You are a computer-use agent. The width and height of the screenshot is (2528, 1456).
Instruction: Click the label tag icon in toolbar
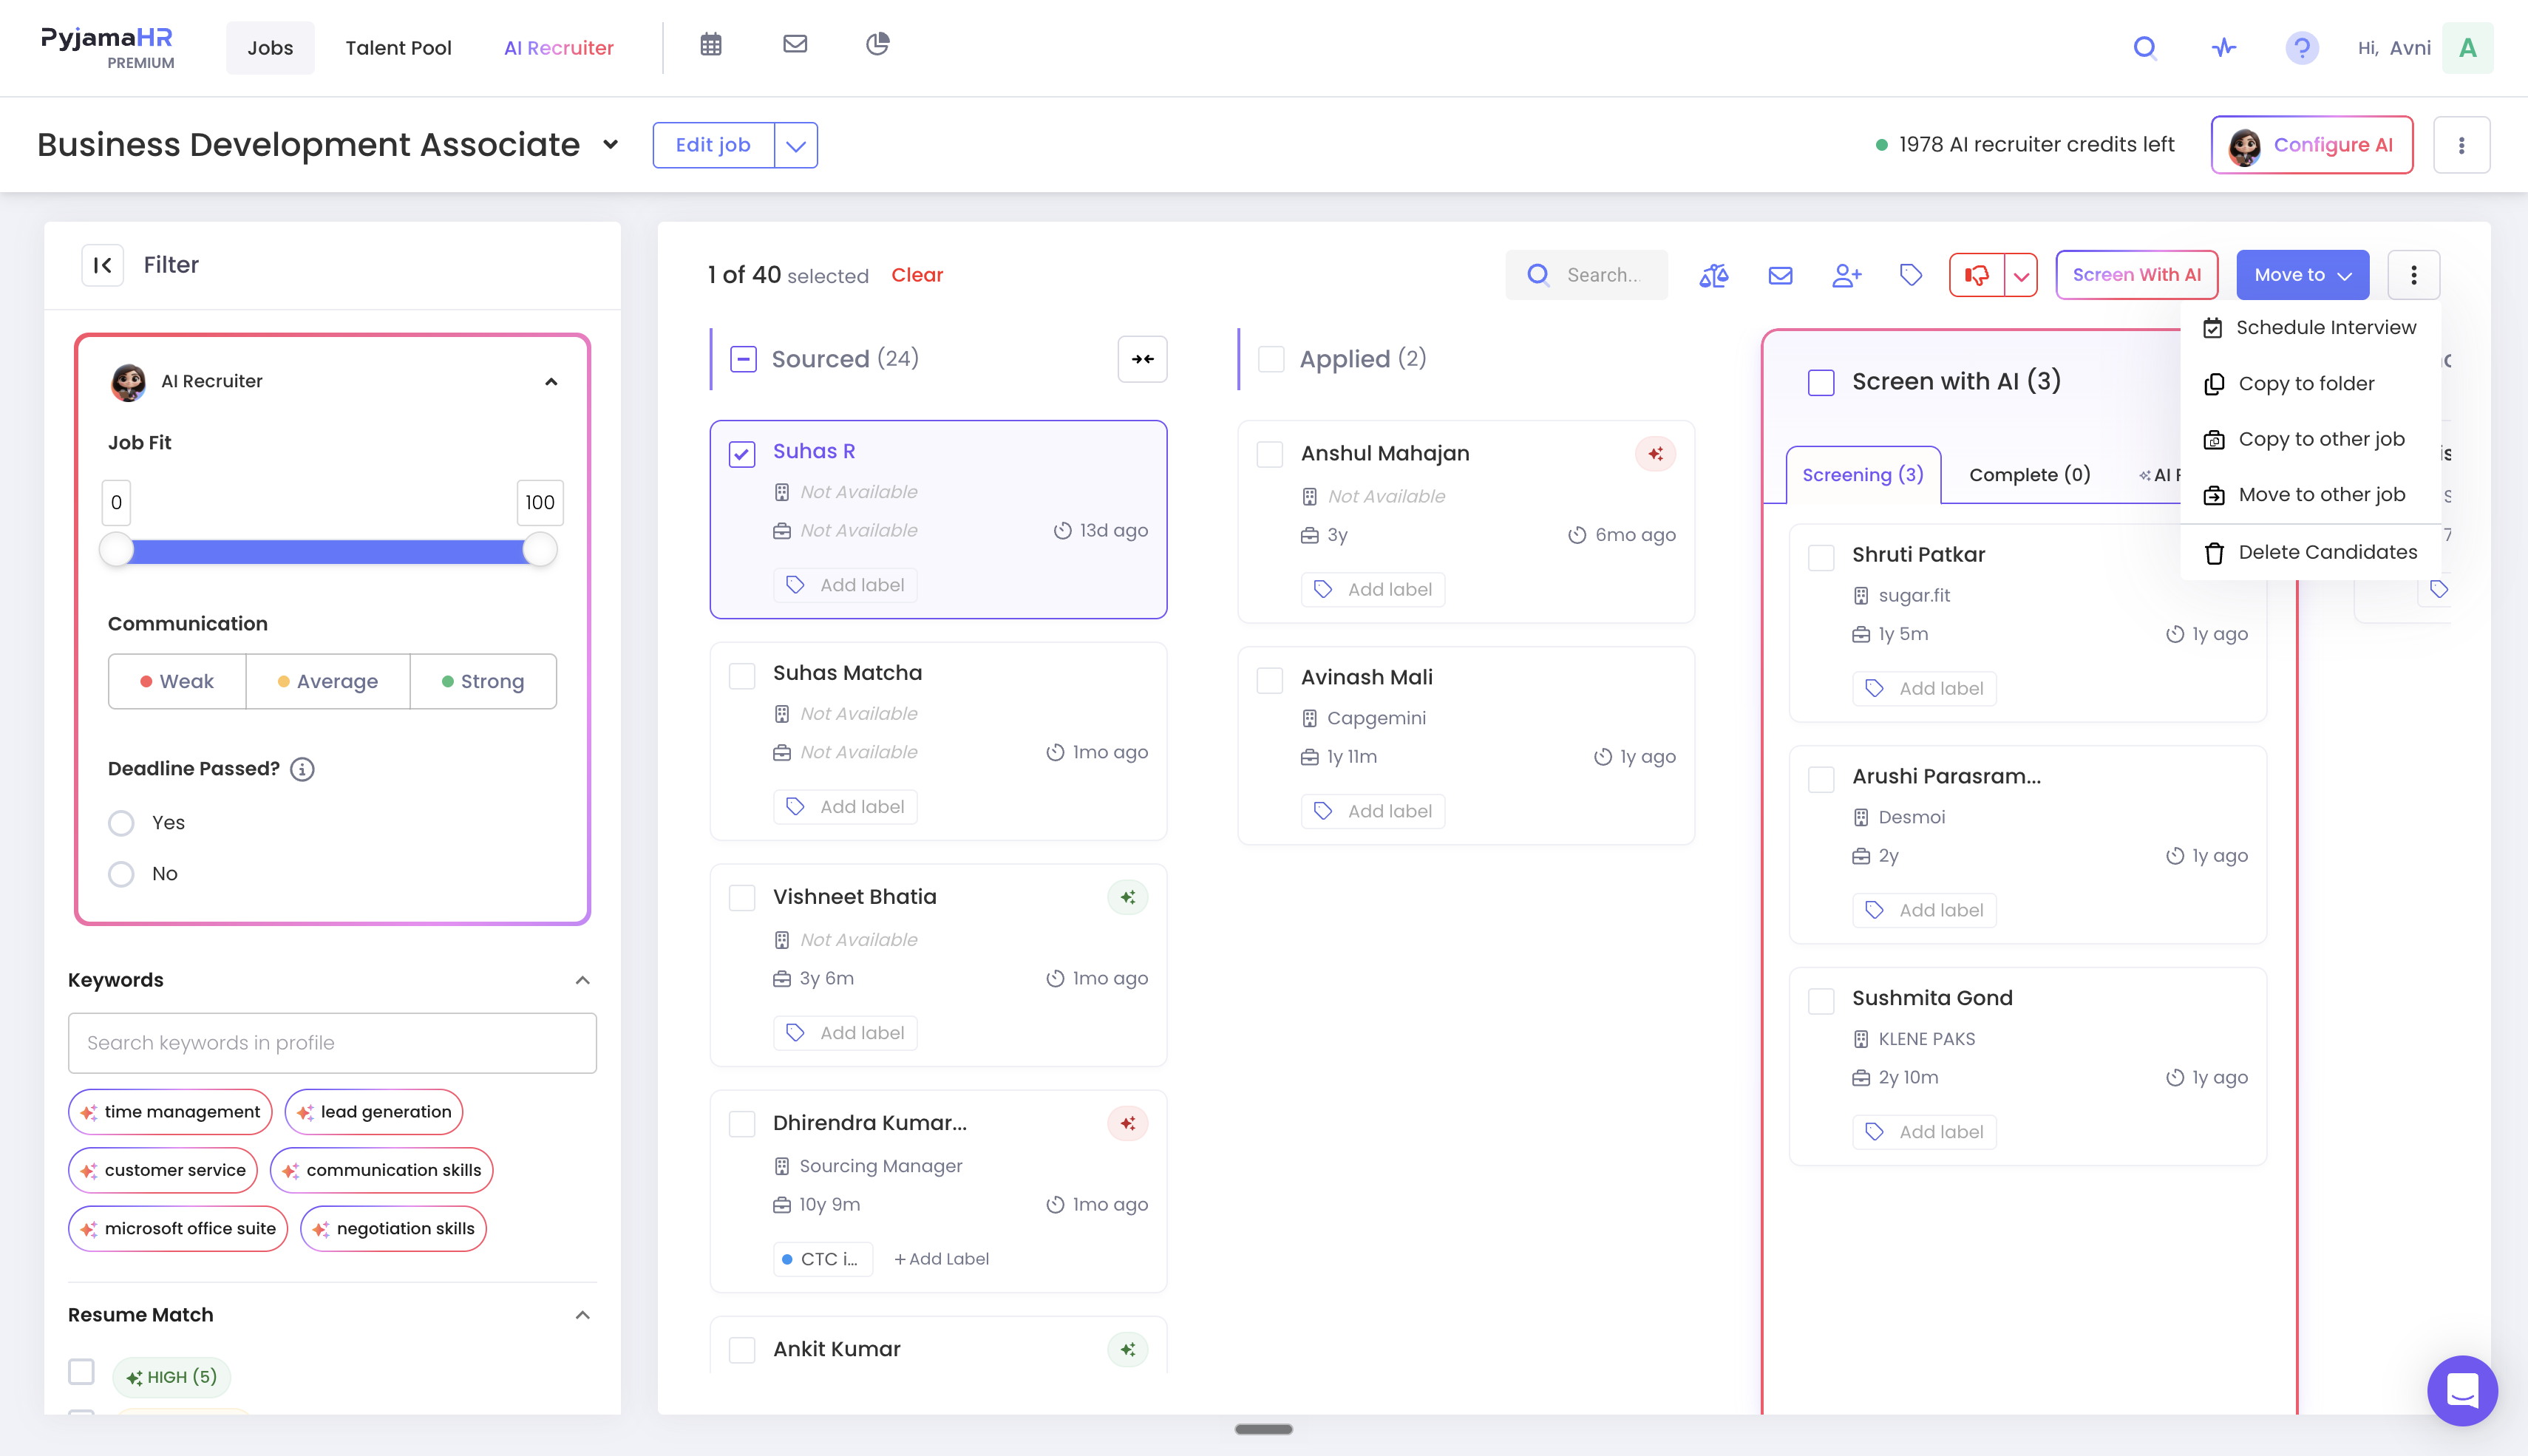click(1911, 275)
